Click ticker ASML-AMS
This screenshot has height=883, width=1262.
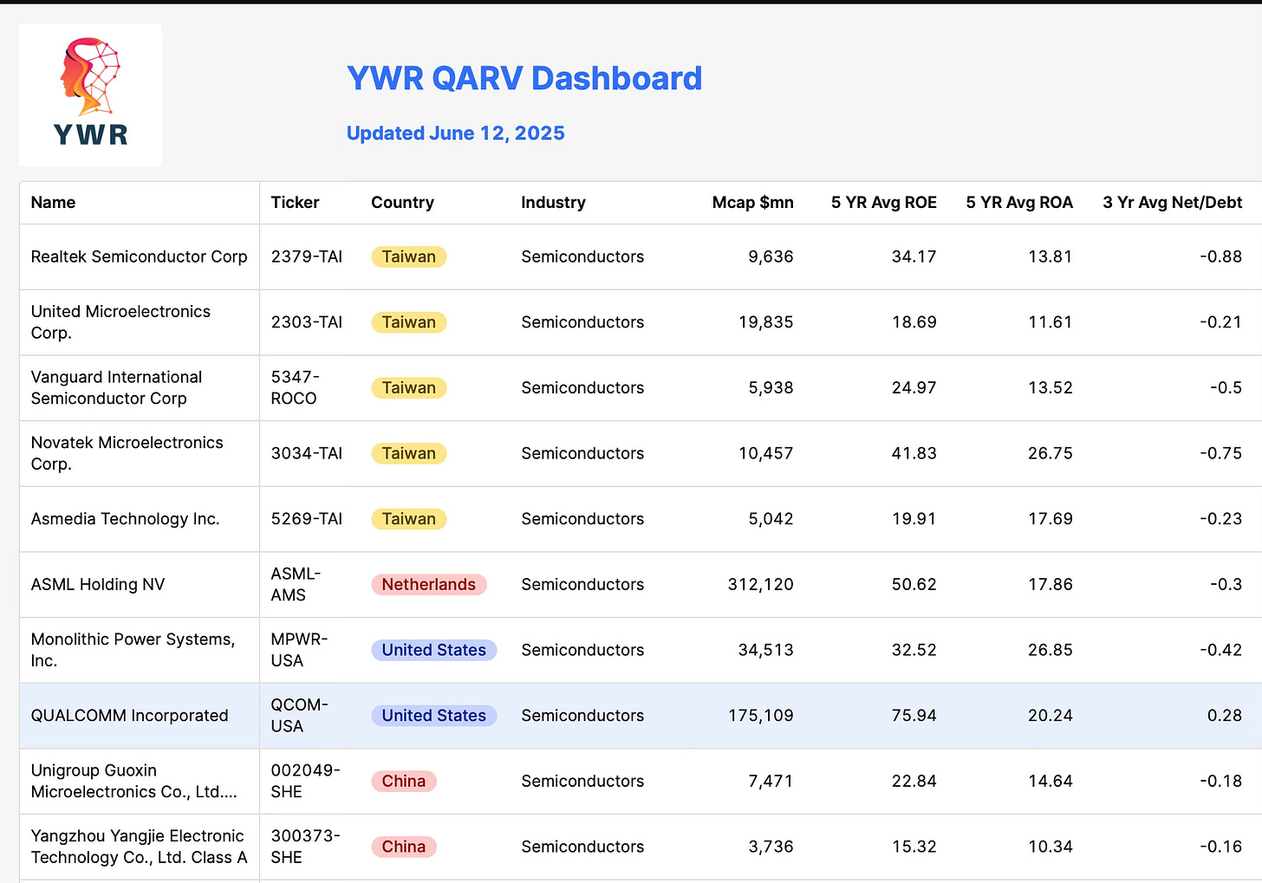click(296, 585)
